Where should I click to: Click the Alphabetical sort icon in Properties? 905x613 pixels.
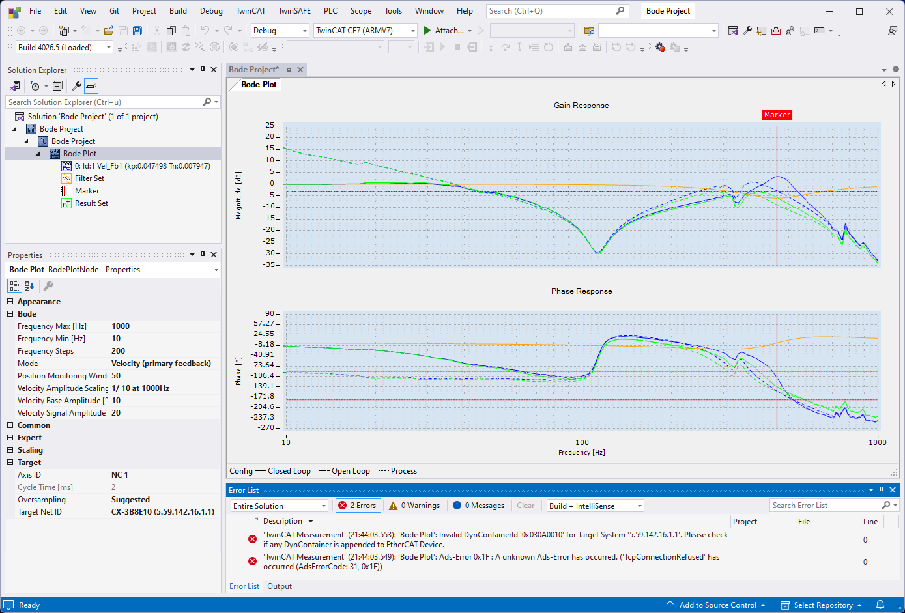(29, 286)
